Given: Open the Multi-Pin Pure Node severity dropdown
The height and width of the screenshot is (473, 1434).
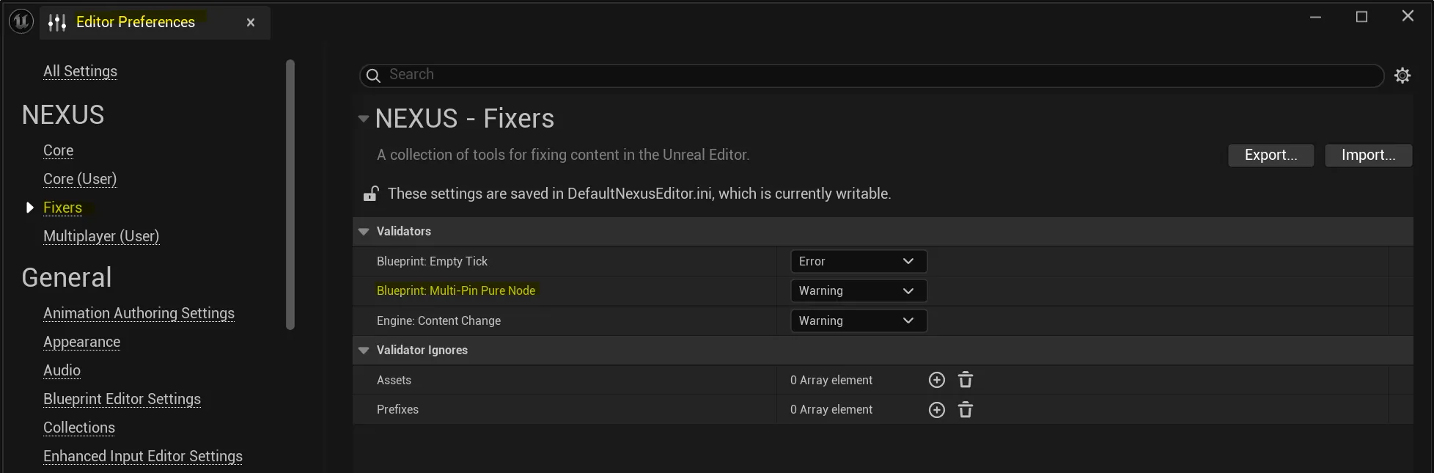Looking at the screenshot, I should tap(858, 291).
